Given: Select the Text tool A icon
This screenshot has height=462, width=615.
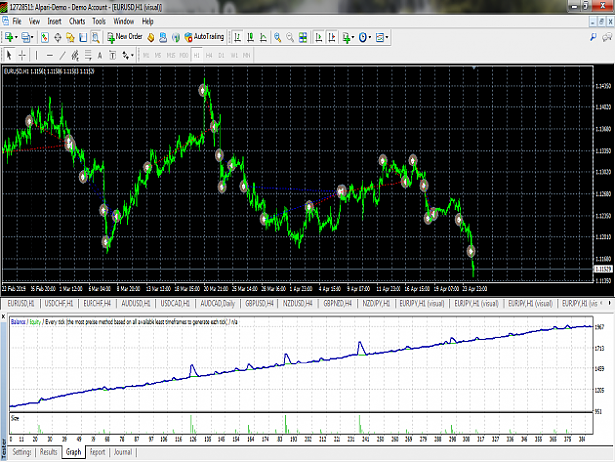Looking at the screenshot, I should (x=100, y=56).
